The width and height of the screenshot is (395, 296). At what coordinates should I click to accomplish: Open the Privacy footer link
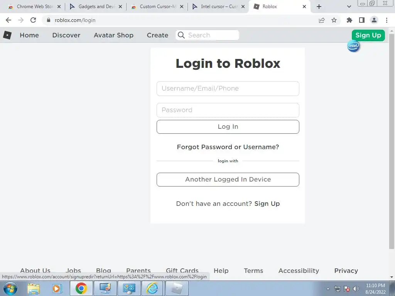[x=346, y=271]
